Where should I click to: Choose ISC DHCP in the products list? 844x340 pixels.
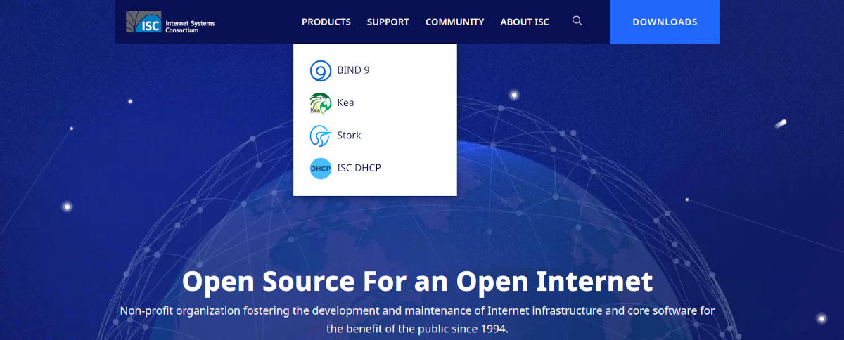[x=359, y=168]
